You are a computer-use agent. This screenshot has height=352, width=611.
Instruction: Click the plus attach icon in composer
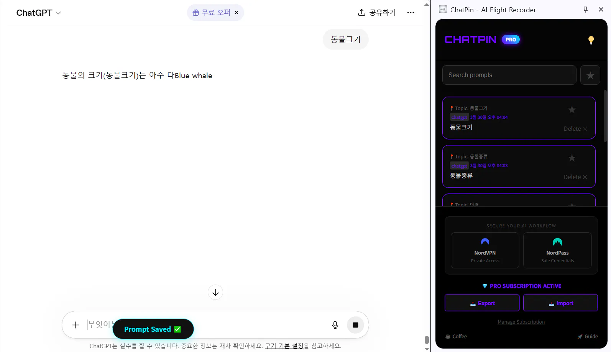76,325
